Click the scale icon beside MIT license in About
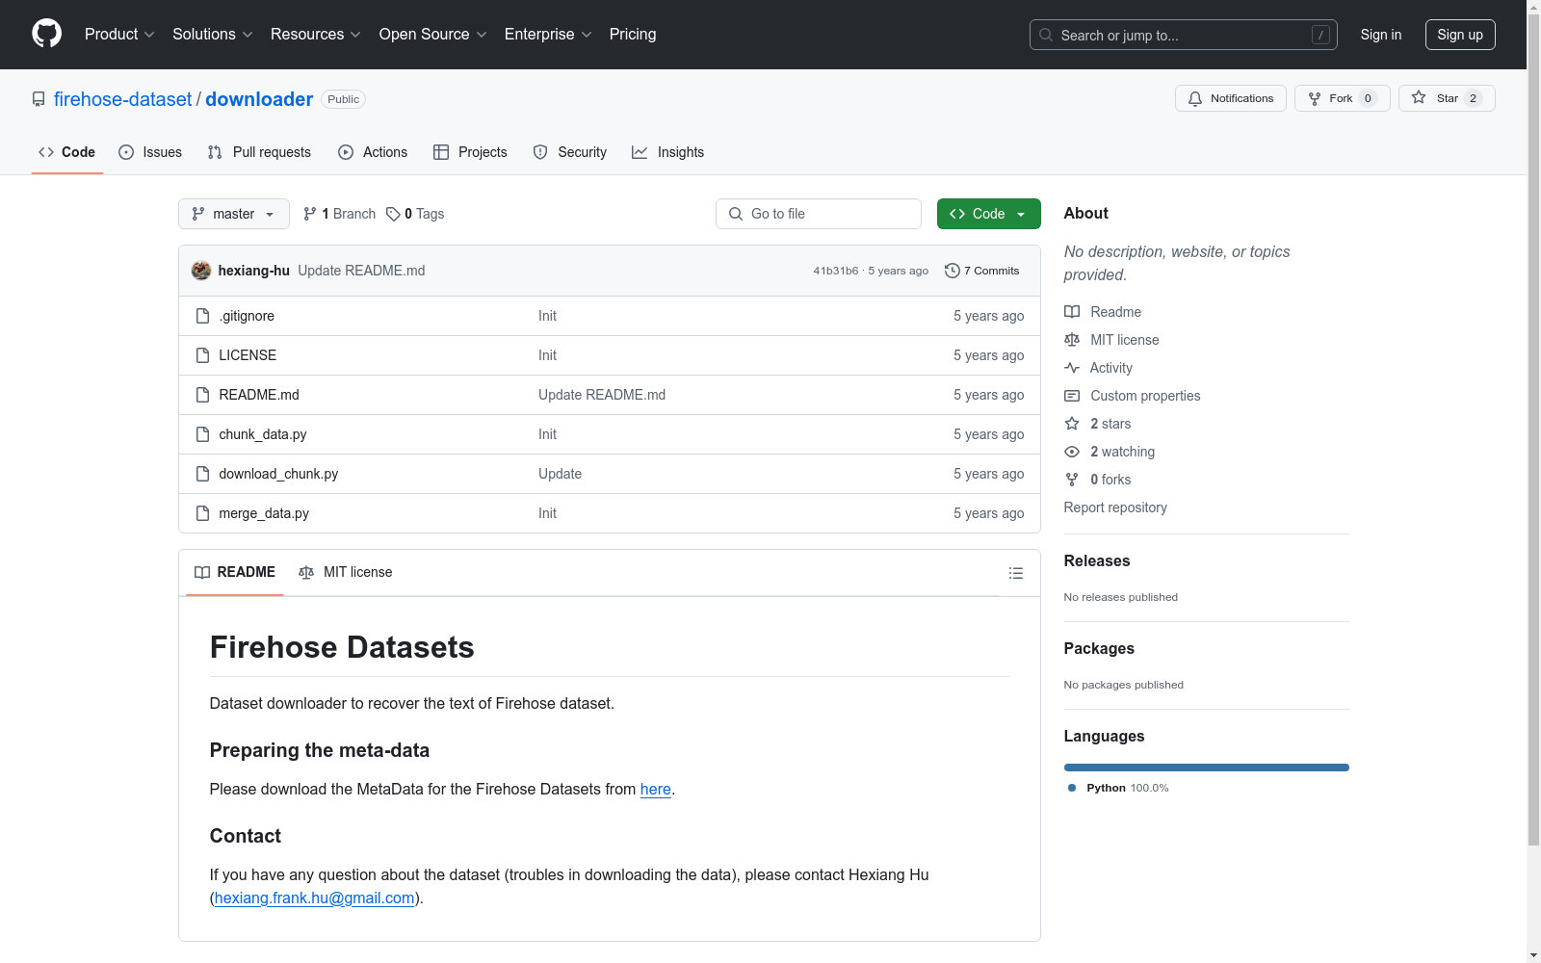Viewport: 1541px width, 963px height. coord(1072,340)
